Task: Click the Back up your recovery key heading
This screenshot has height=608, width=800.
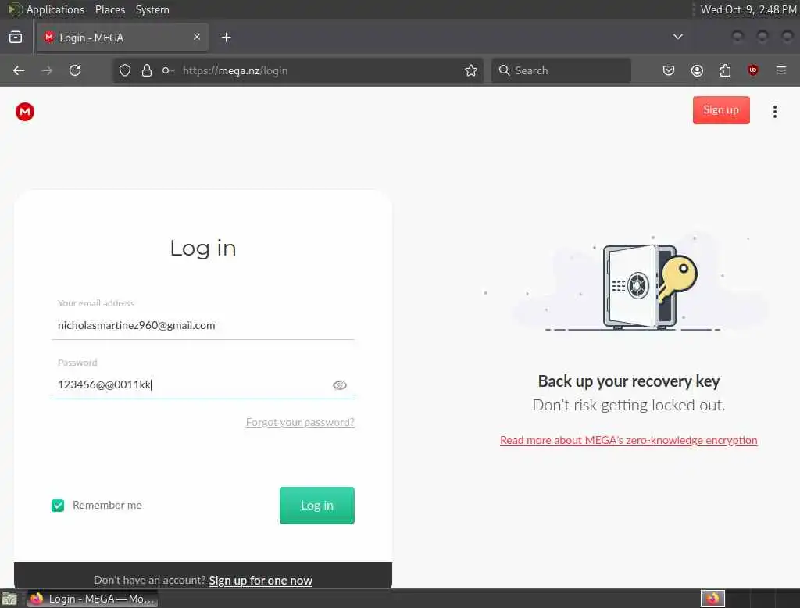Action: [x=629, y=381]
